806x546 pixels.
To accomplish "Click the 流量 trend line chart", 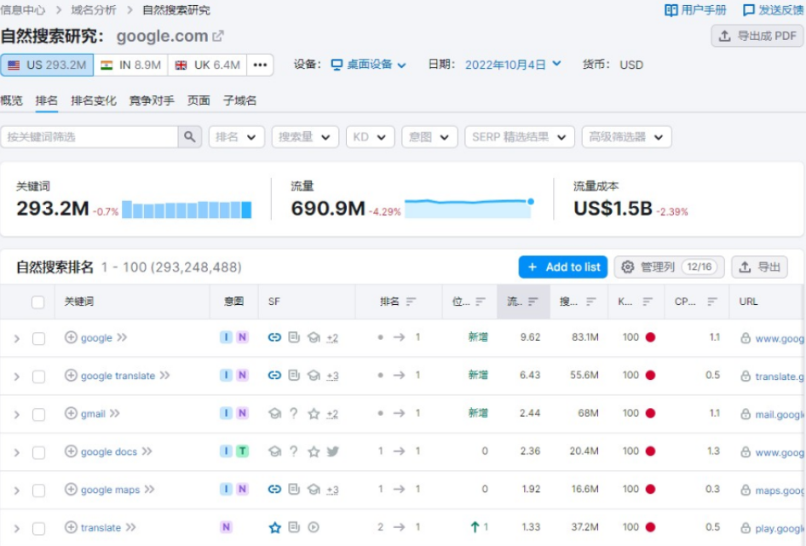I will (x=468, y=206).
